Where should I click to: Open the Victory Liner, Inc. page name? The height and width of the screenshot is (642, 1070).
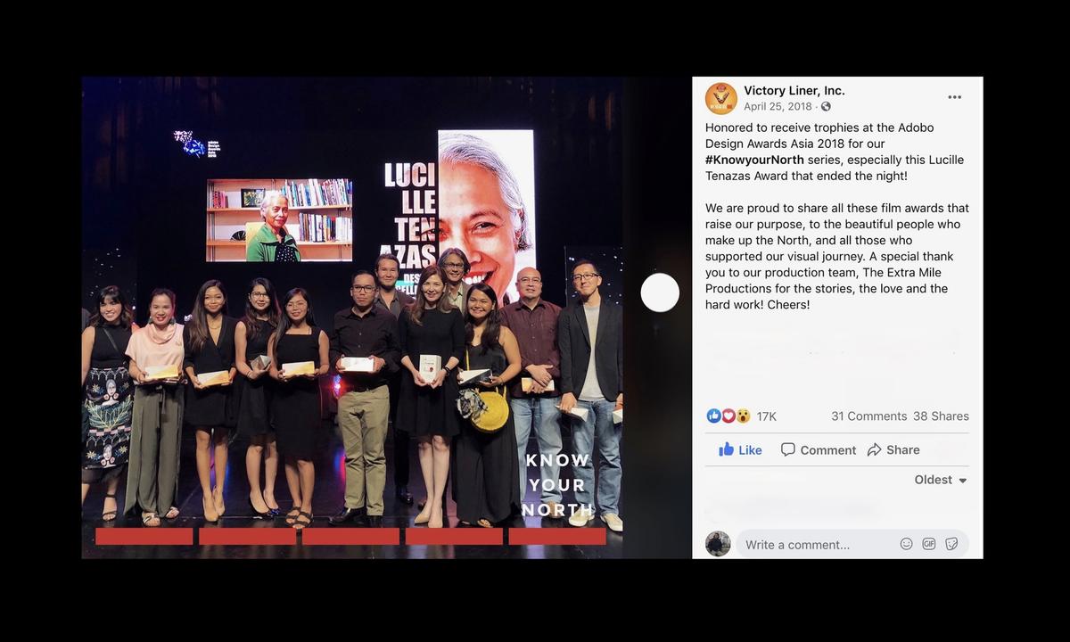click(794, 90)
